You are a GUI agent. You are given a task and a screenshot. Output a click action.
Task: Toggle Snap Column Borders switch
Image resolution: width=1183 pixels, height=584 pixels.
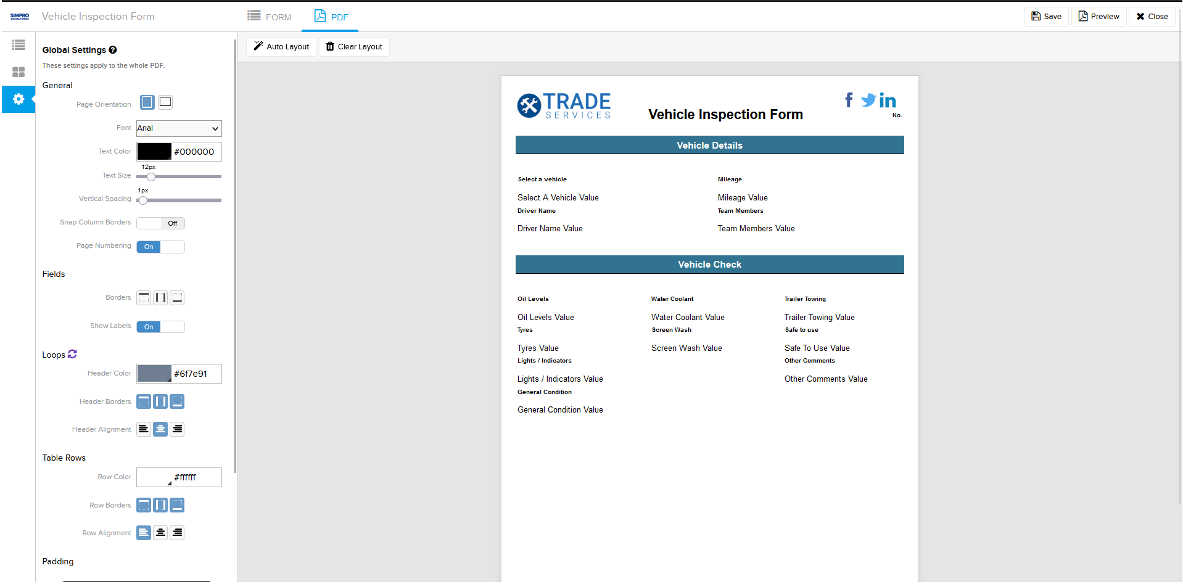[160, 223]
